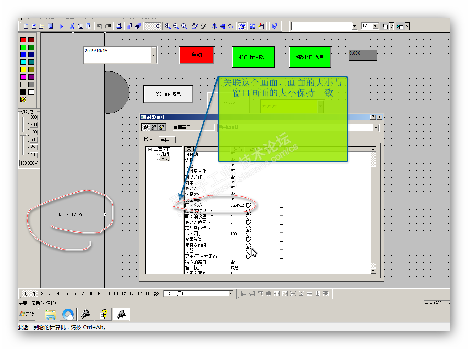Viewport: 468px width, 349px height.
Task: Switch to the 属性 tab
Action: pos(148,139)
